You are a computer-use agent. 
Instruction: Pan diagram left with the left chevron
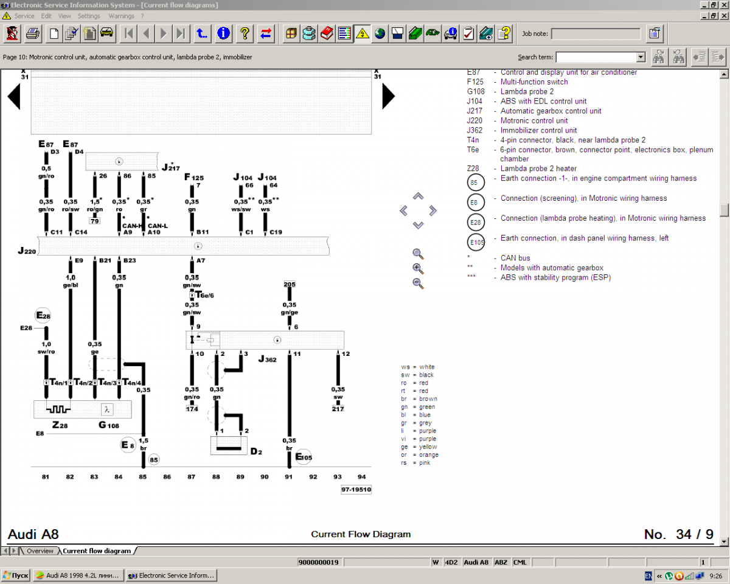click(x=403, y=210)
